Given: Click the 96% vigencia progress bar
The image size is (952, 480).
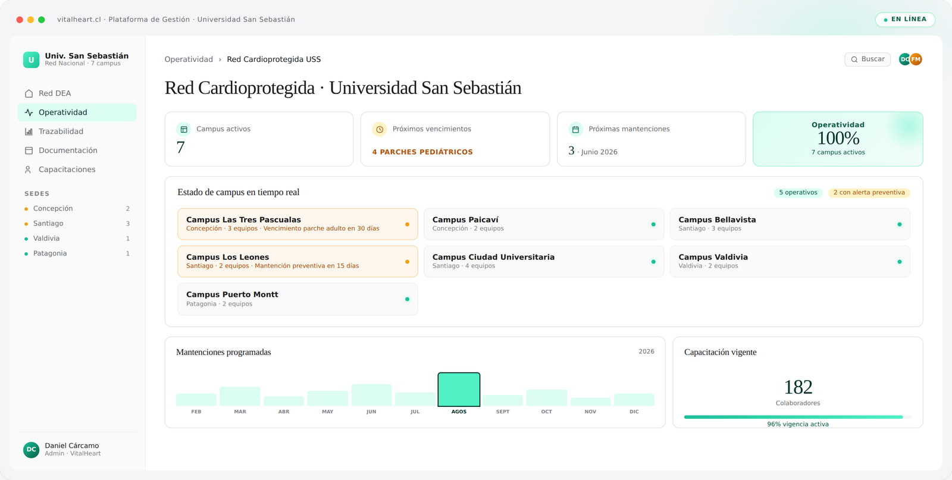Looking at the screenshot, I should 798,417.
